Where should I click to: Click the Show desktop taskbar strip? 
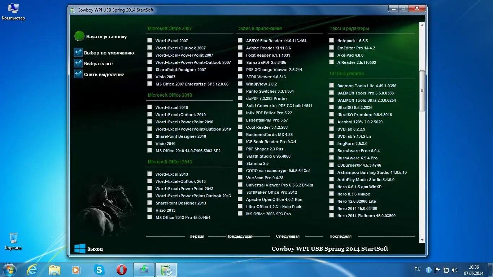tap(490, 270)
